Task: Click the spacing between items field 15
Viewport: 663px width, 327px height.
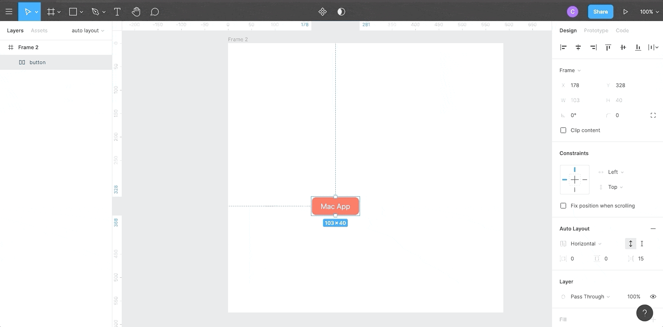Action: tap(641, 259)
